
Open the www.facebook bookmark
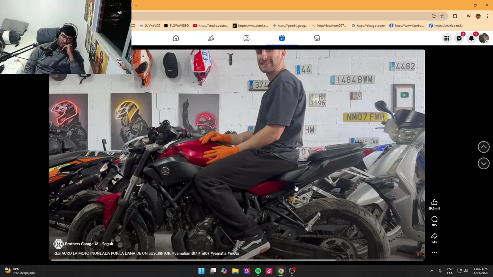point(407,26)
